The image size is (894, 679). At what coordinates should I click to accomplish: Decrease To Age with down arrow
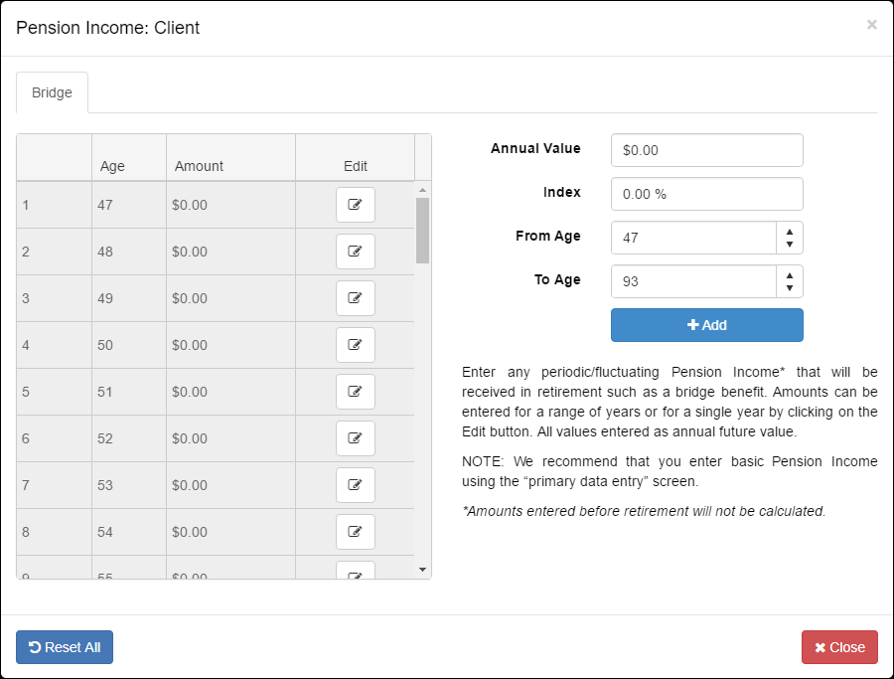[x=789, y=288]
